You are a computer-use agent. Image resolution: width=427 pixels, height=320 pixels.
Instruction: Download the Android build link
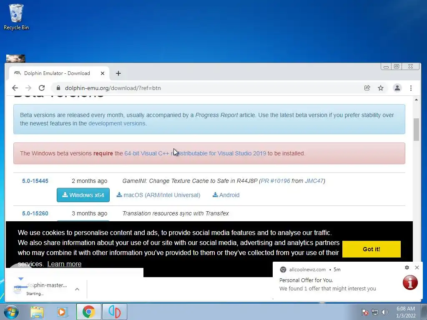tap(226, 195)
